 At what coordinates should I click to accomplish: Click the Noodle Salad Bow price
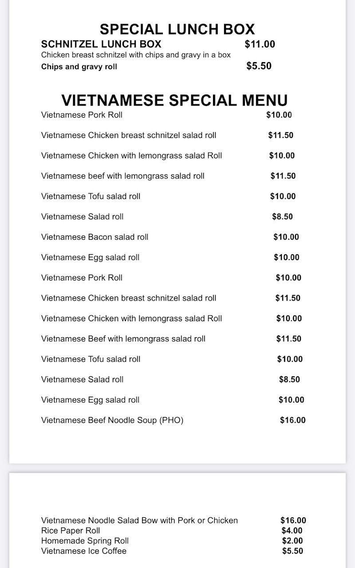point(293,521)
